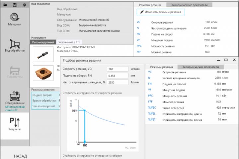
Task: Click 428 отверстия value in dialog
Action: (226, 108)
